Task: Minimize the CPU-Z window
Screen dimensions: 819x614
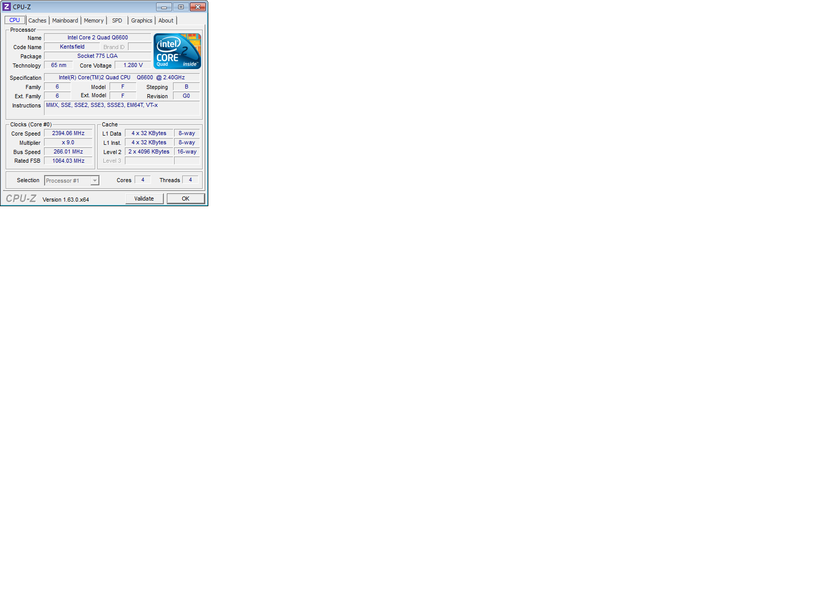Action: click(164, 7)
